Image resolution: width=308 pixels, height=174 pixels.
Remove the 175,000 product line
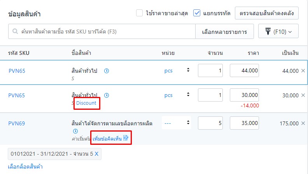tap(303, 123)
